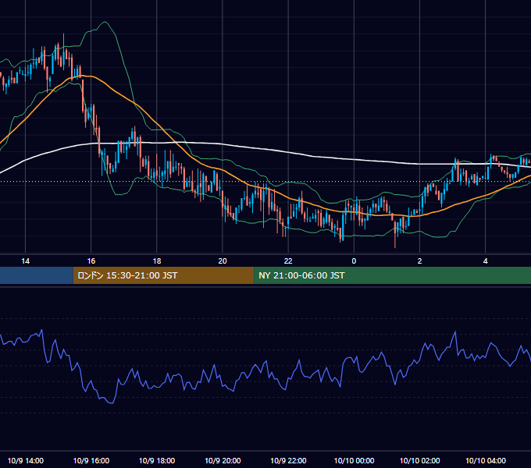
Task: Click the 10/9 16:00 date label
Action: pyautogui.click(x=91, y=460)
